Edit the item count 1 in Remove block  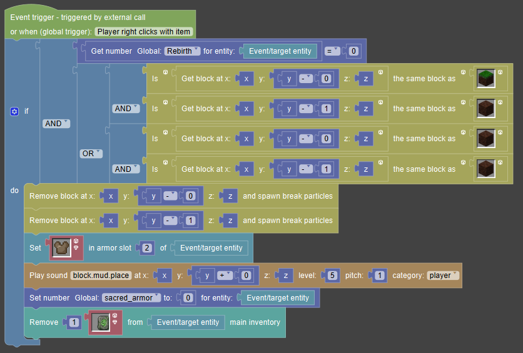[x=74, y=322]
